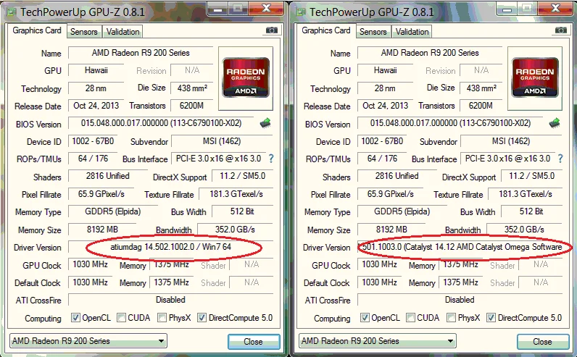The image size is (577, 357).
Task: Click the Bus Interface question mark in left window
Action: tap(271, 159)
